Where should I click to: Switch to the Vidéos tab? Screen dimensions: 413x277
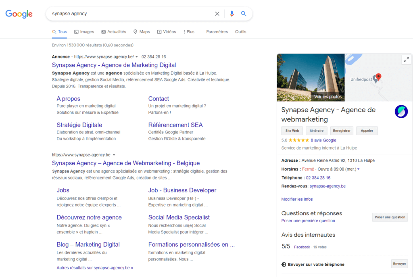click(167, 31)
